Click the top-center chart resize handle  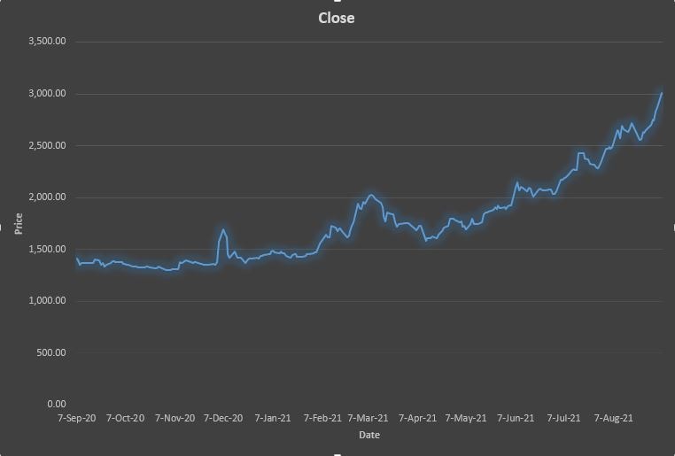(x=337, y=2)
